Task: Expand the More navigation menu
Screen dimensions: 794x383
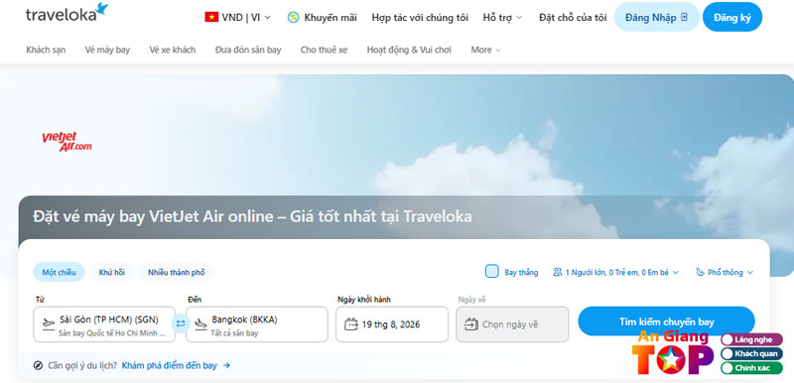Action: [485, 50]
